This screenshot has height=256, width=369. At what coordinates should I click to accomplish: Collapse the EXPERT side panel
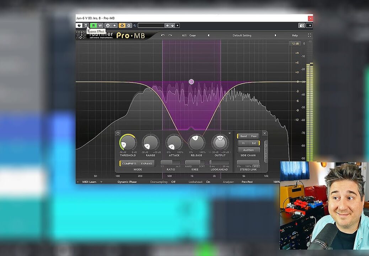tap(266, 151)
